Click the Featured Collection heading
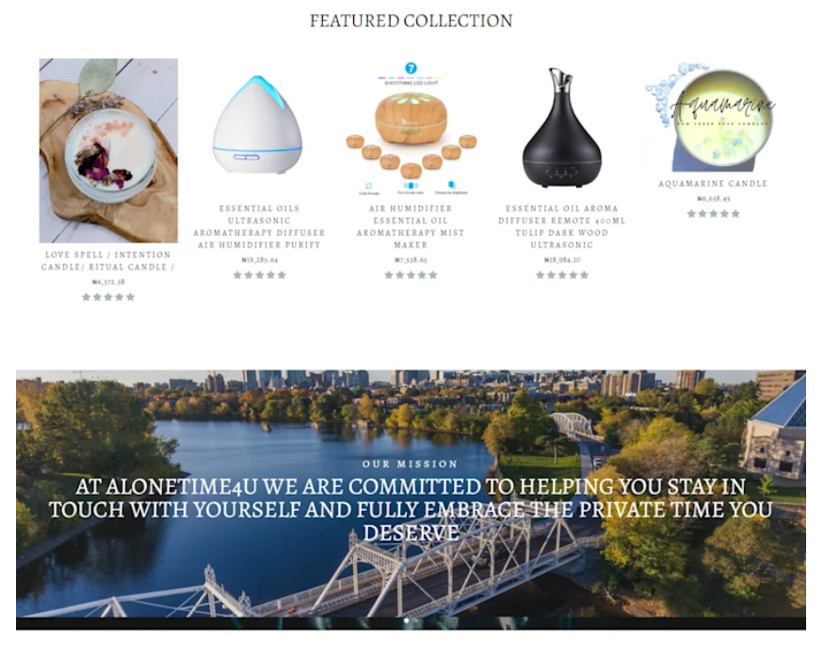The image size is (840, 655). pyautogui.click(x=411, y=21)
